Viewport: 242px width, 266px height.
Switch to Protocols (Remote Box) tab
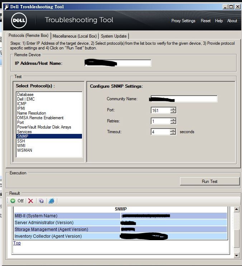coord(29,35)
